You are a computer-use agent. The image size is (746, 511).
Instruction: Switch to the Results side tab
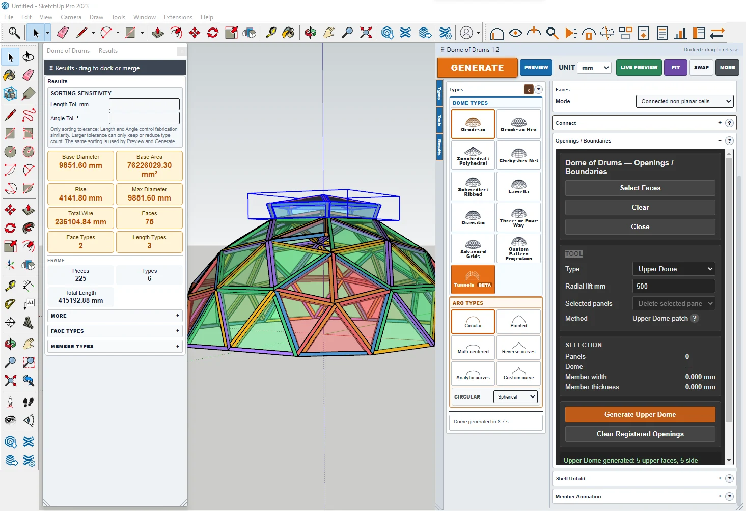(x=439, y=148)
